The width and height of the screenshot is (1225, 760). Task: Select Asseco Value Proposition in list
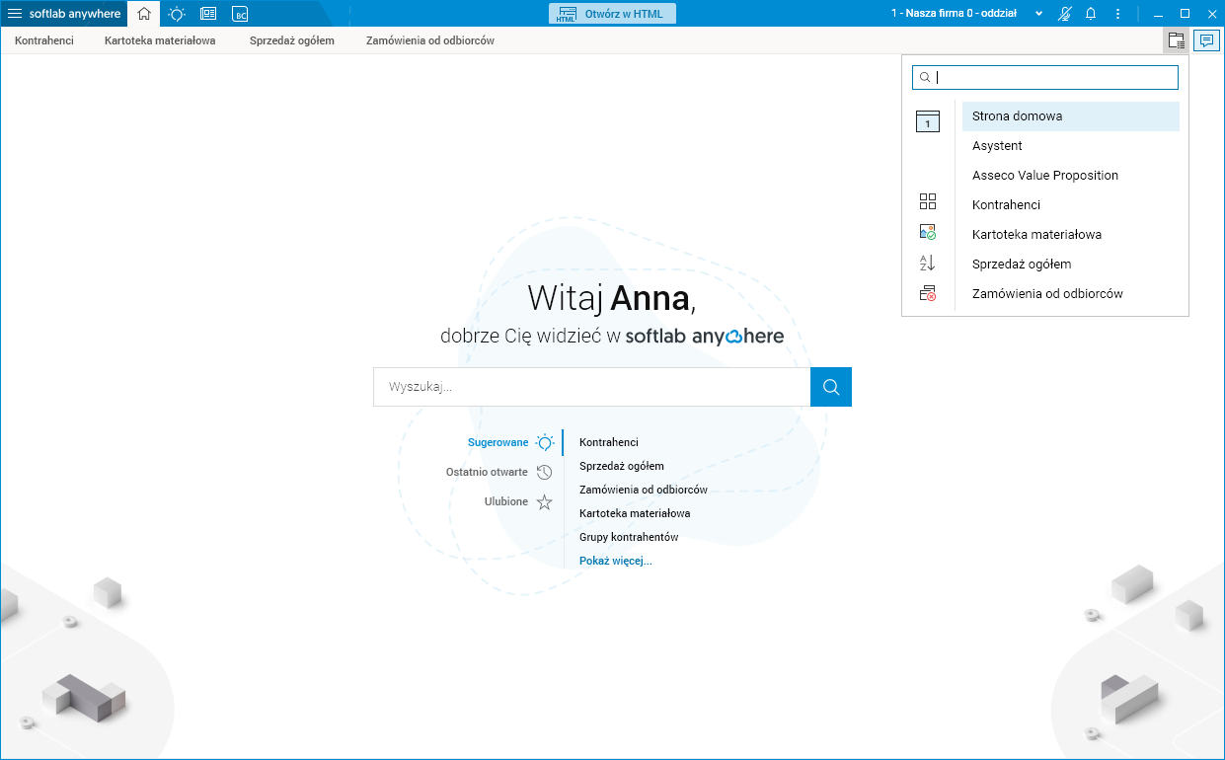(x=1071, y=176)
